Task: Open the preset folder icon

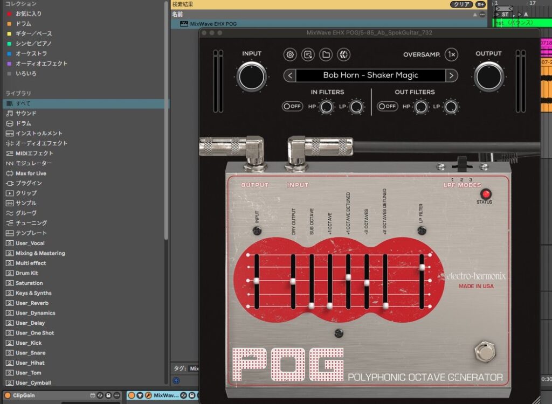Action: (x=326, y=54)
